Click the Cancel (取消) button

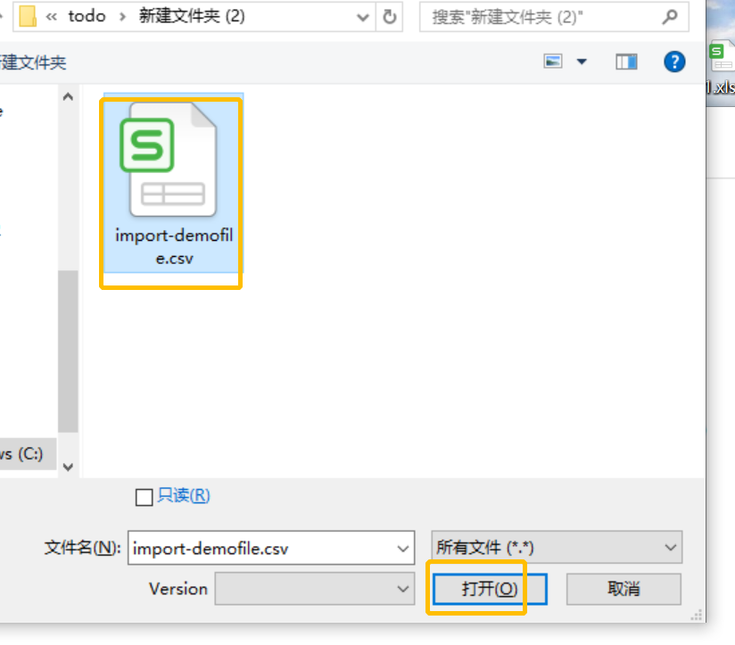click(624, 589)
